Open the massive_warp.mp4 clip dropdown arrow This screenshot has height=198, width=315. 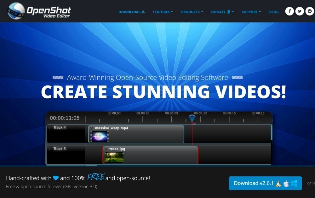pos(92,128)
